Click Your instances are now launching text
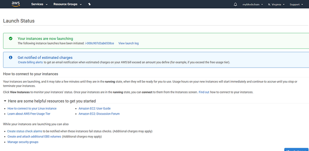The image size is (309, 151). (45, 39)
